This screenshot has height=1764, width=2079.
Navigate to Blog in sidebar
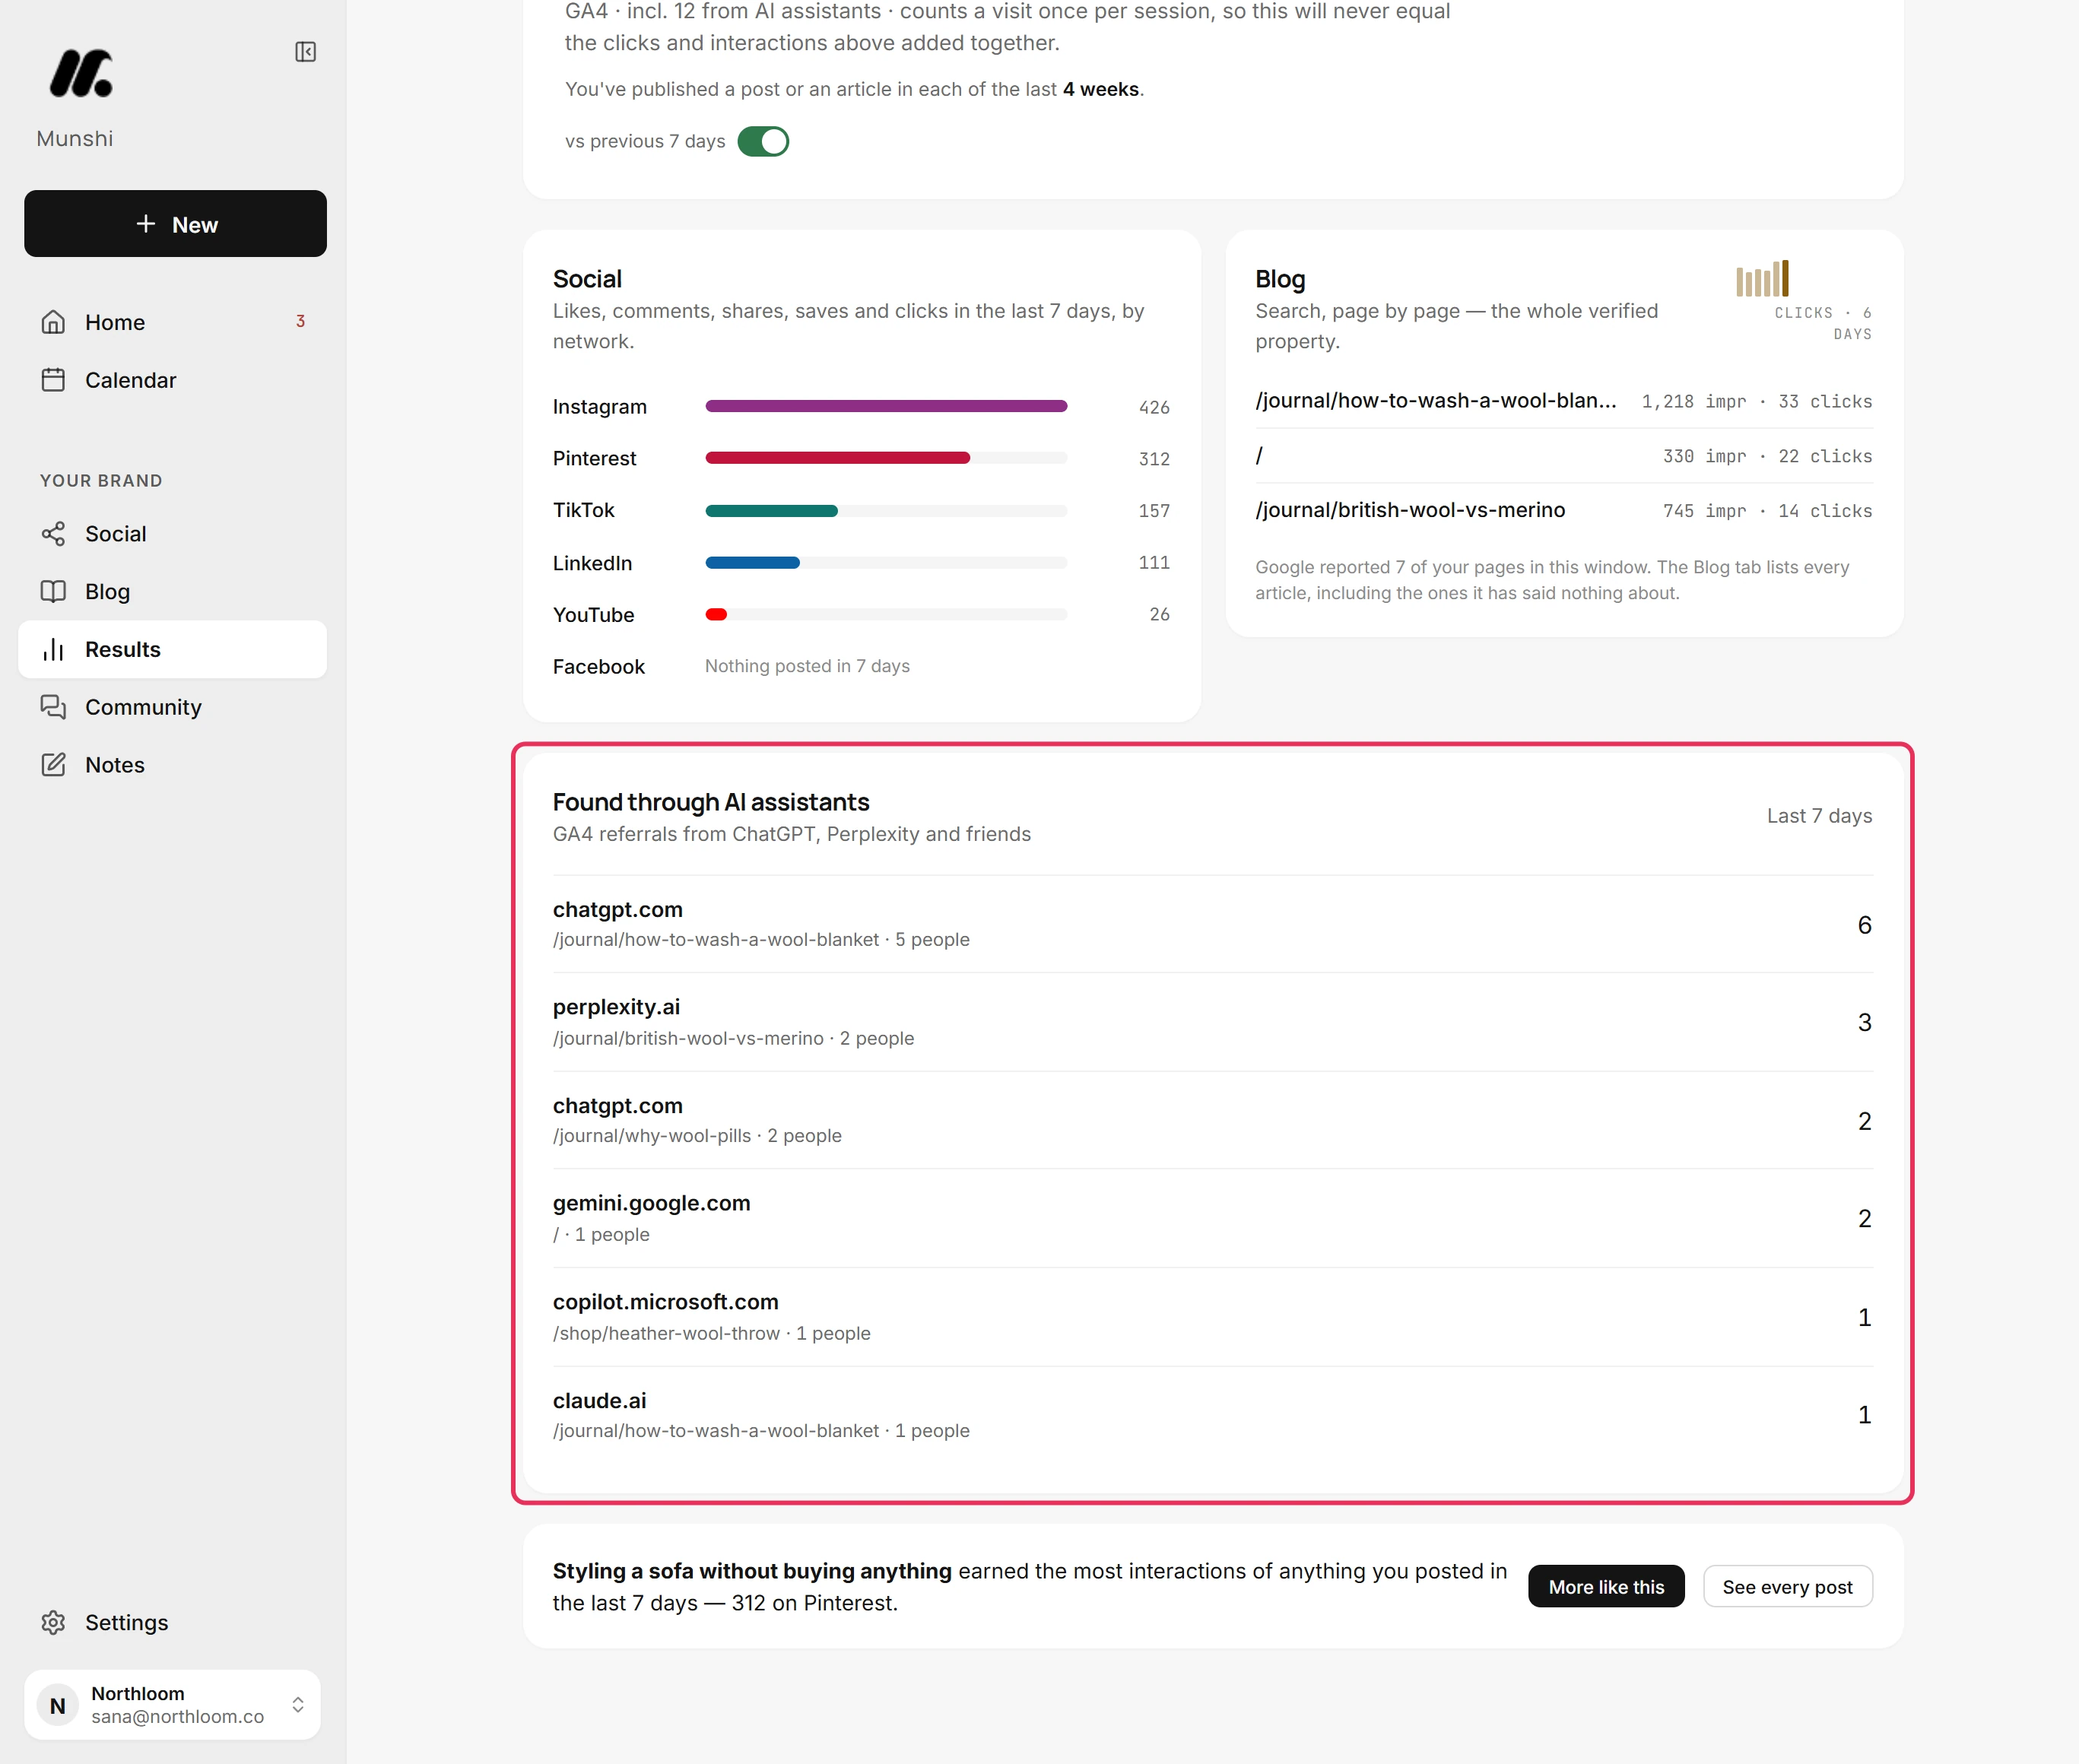(x=173, y=591)
